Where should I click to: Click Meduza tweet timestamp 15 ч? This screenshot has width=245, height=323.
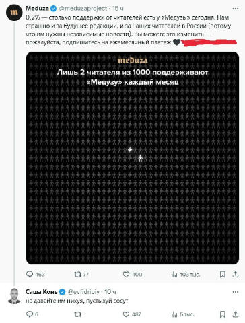[x=118, y=9]
